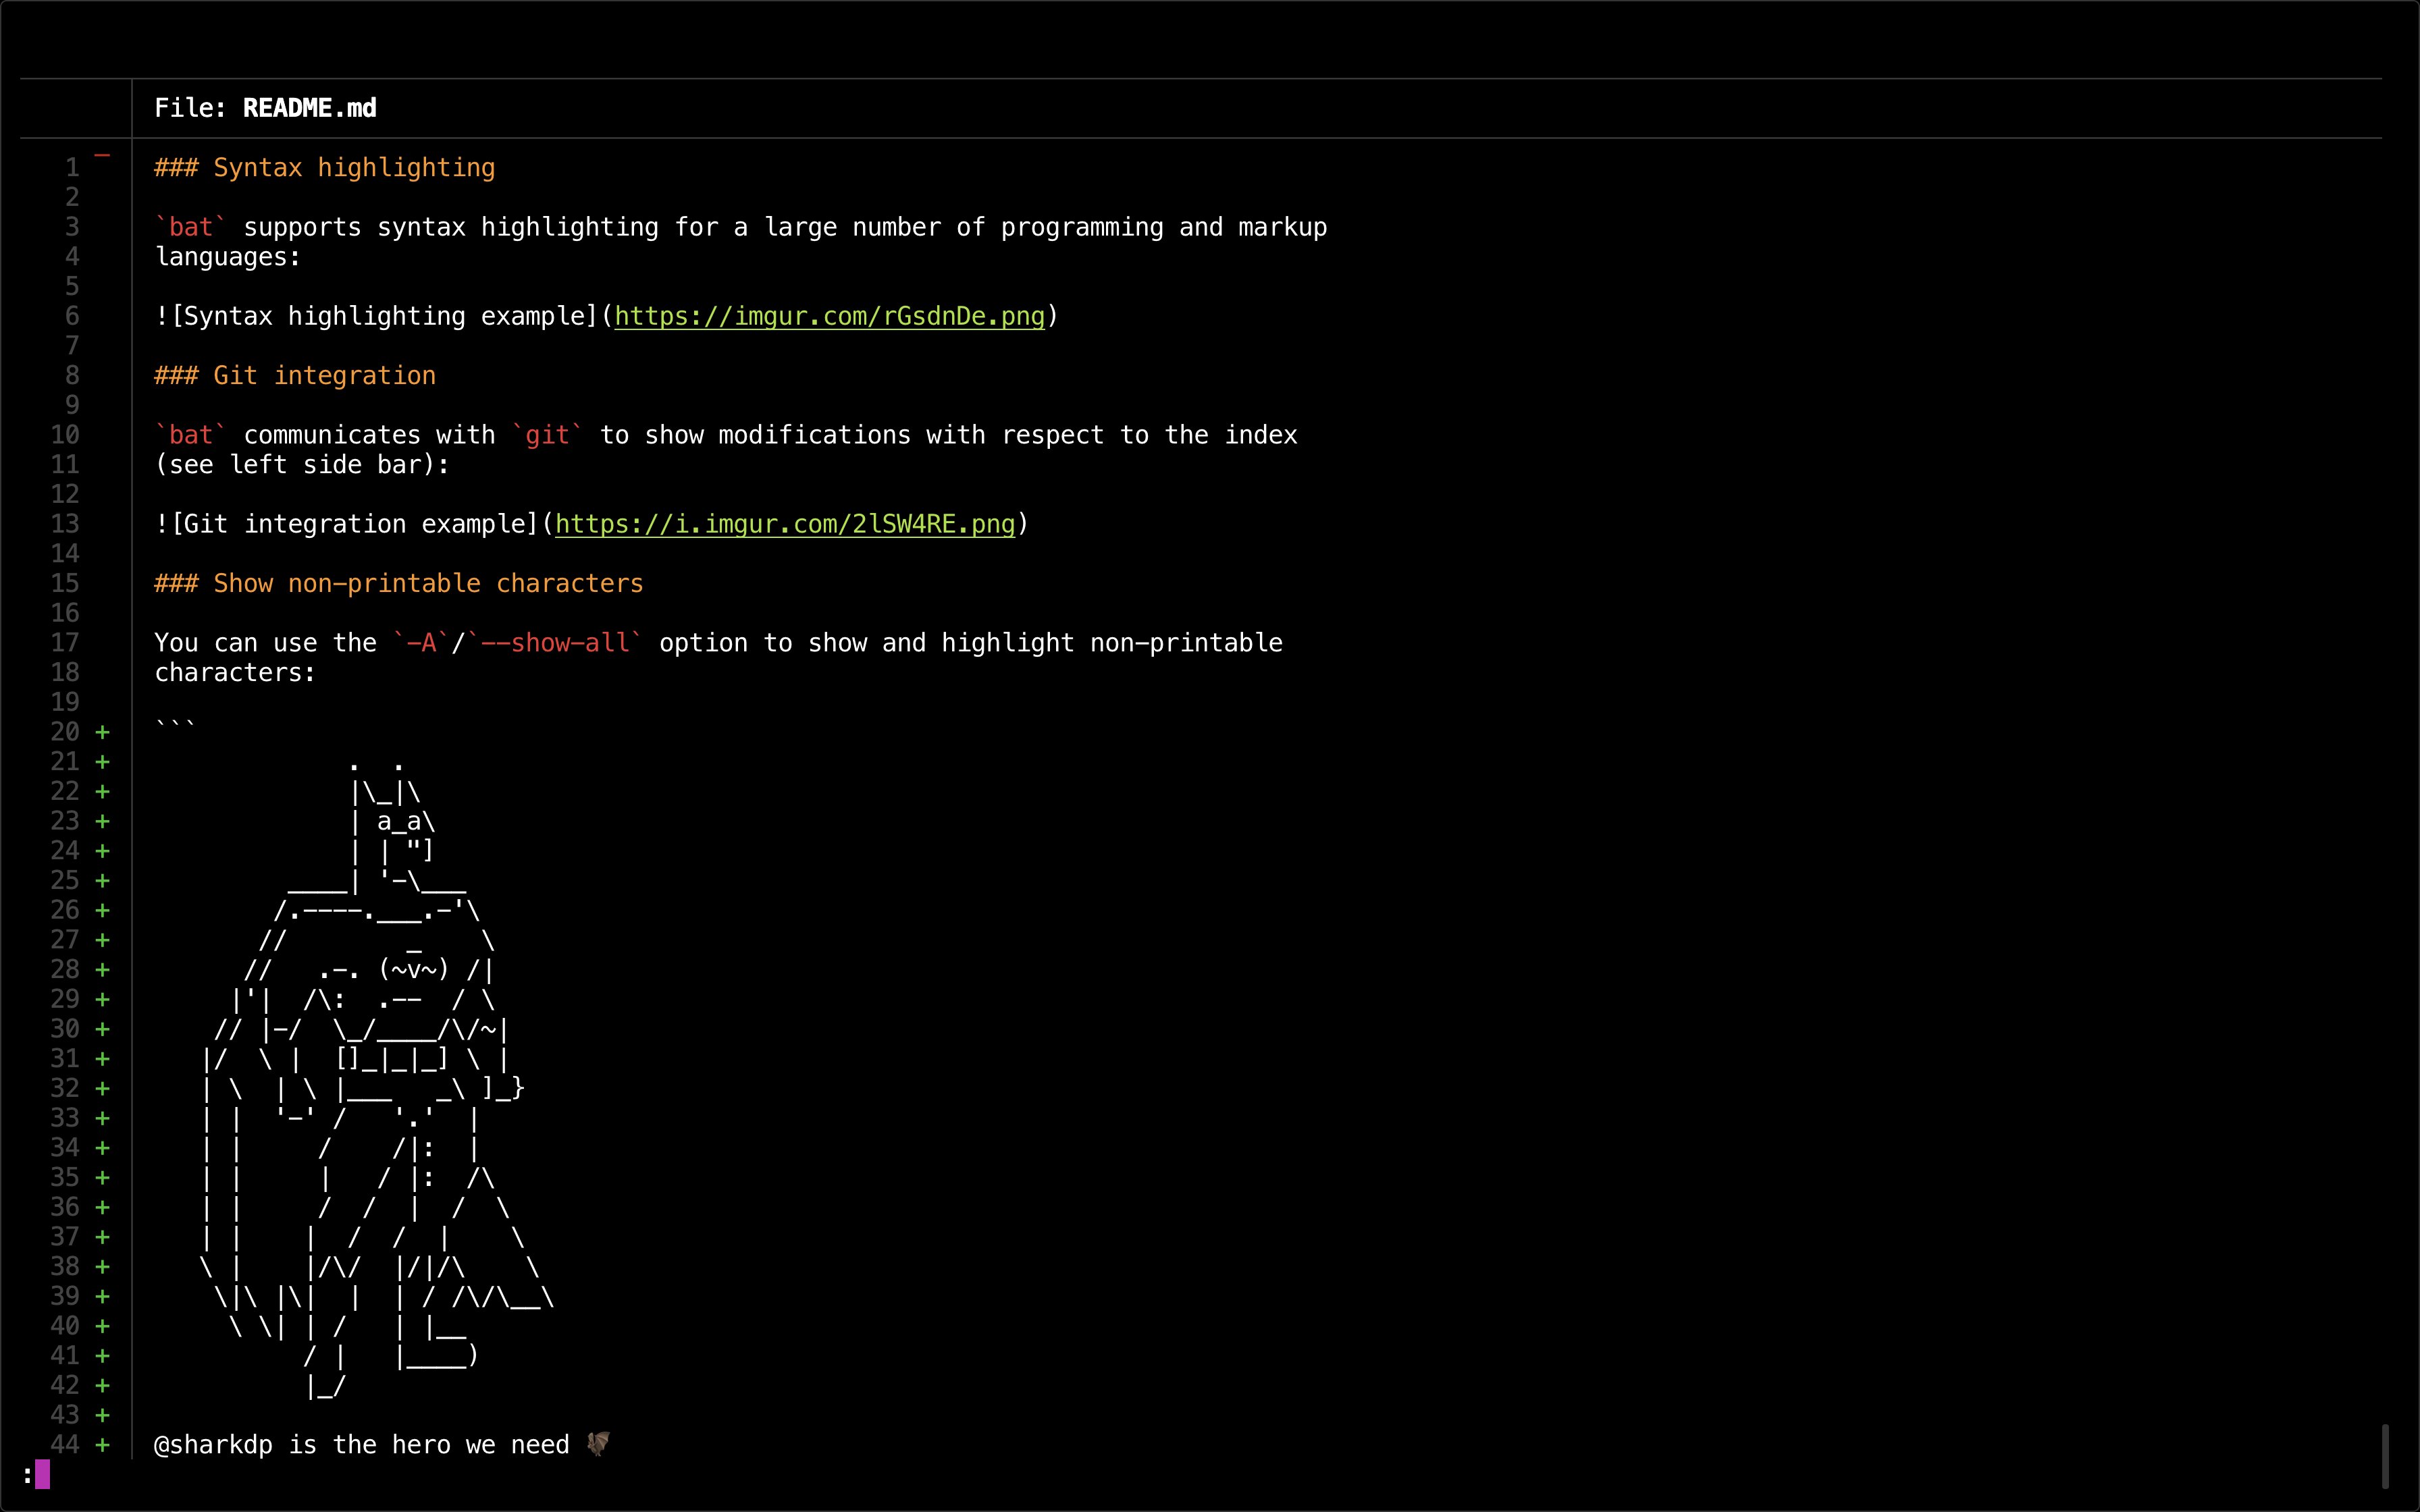2420x1512 pixels.
Task: Click the '### Syntax highlighting' heading
Action: tap(325, 168)
